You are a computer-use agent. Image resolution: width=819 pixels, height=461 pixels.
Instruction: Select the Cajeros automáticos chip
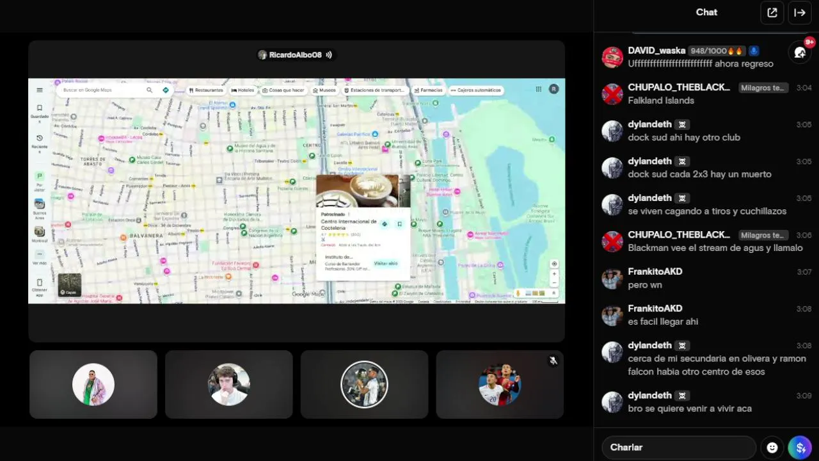coord(475,90)
